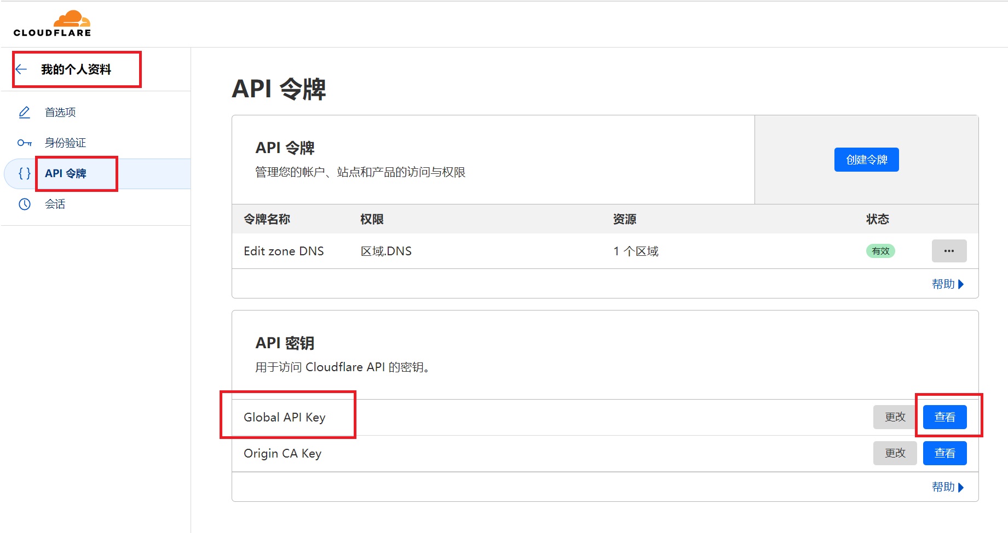Click the 有效 status badge

click(880, 251)
